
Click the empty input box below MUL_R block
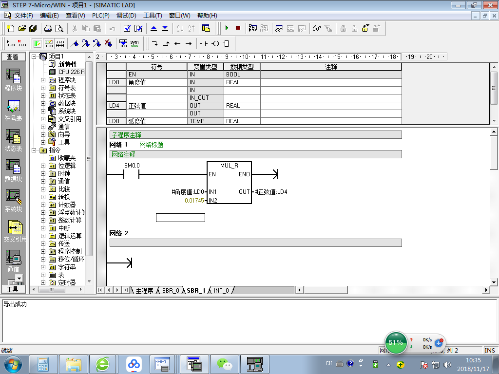180,218
